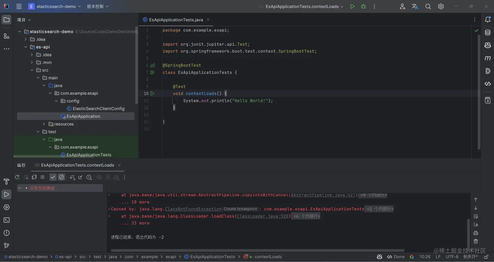This screenshot has height=262, width=494.
Task: Expand the .mvn folder
Action: point(32,62)
